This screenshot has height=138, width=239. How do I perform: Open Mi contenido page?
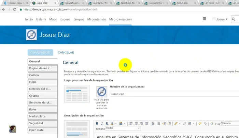pos(97,19)
